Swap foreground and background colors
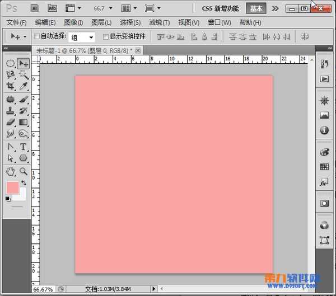 tap(24, 183)
